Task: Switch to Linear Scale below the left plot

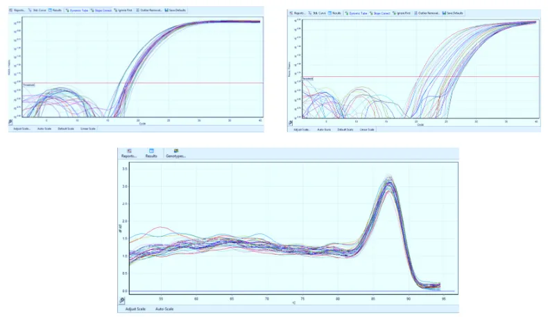Action: click(88, 129)
